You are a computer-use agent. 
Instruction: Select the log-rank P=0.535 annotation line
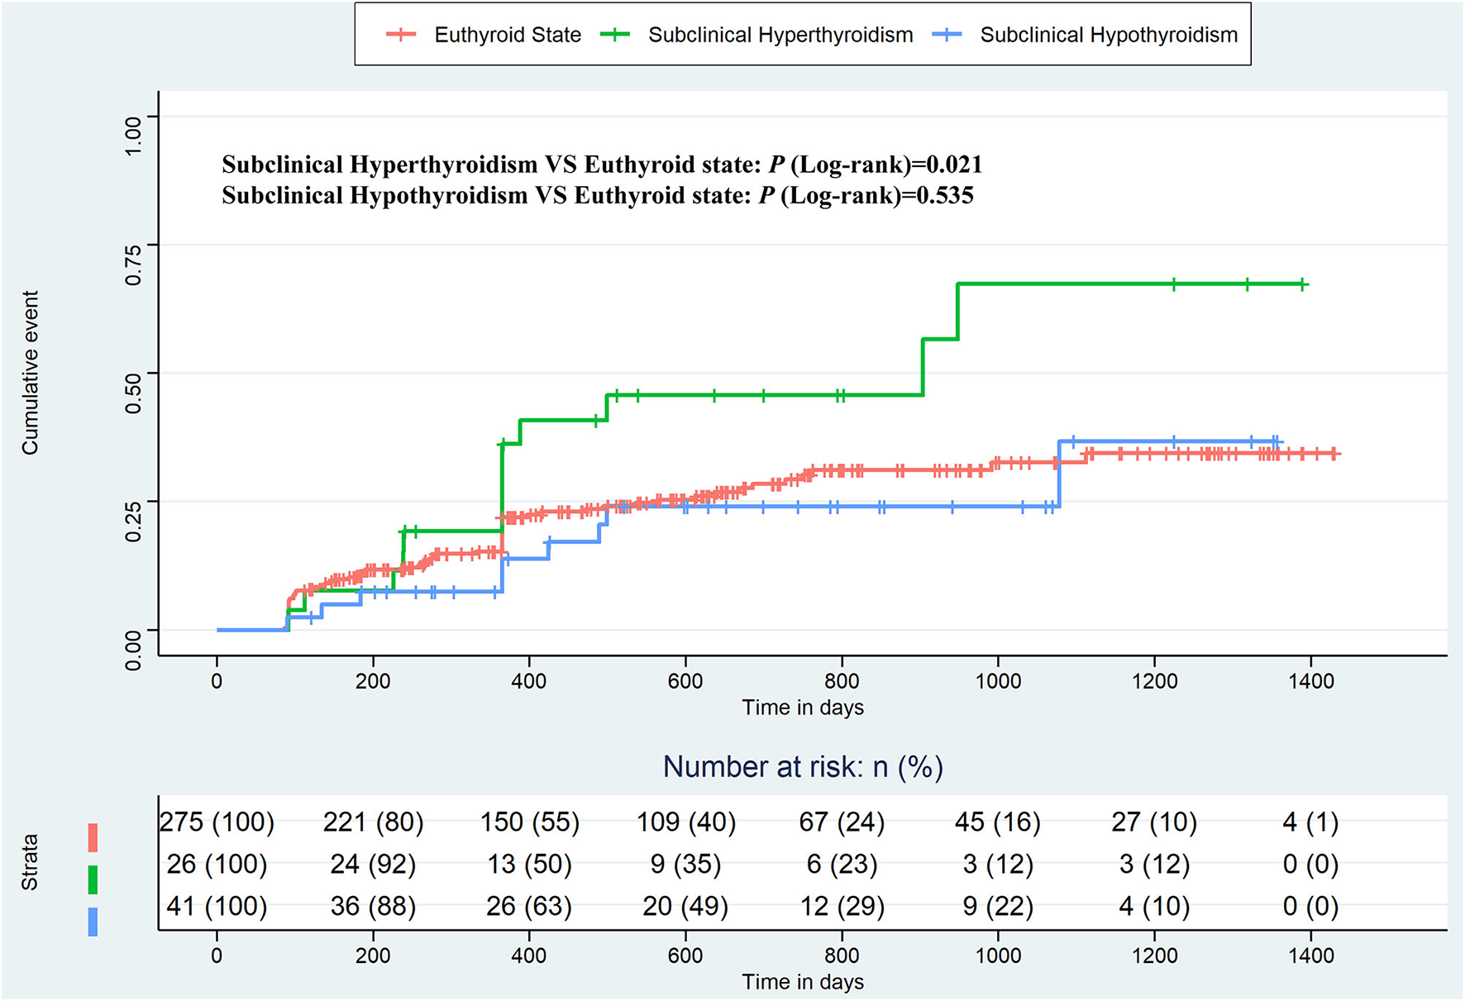(597, 195)
